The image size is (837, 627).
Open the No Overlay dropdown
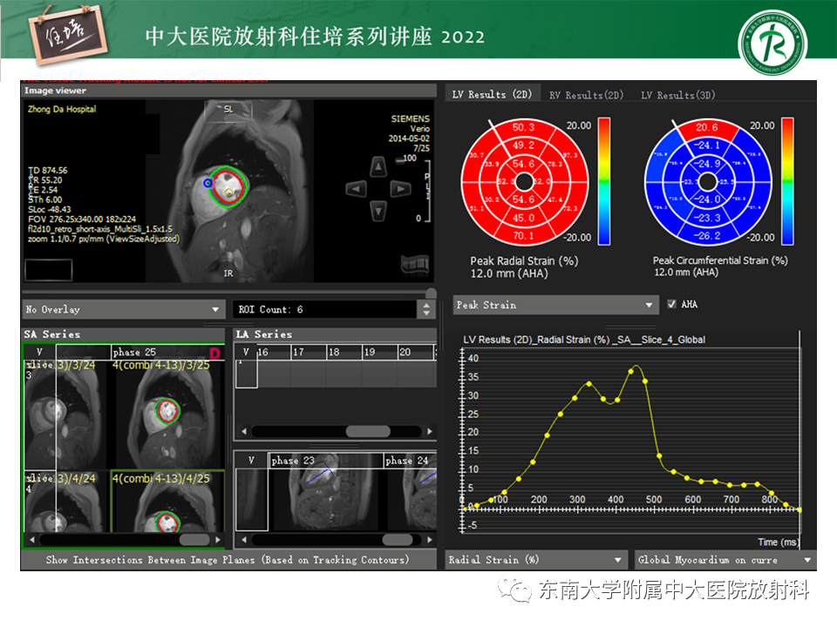(x=122, y=309)
